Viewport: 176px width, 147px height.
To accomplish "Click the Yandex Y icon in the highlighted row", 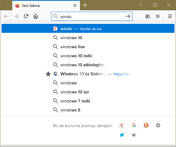I will coord(55,29).
